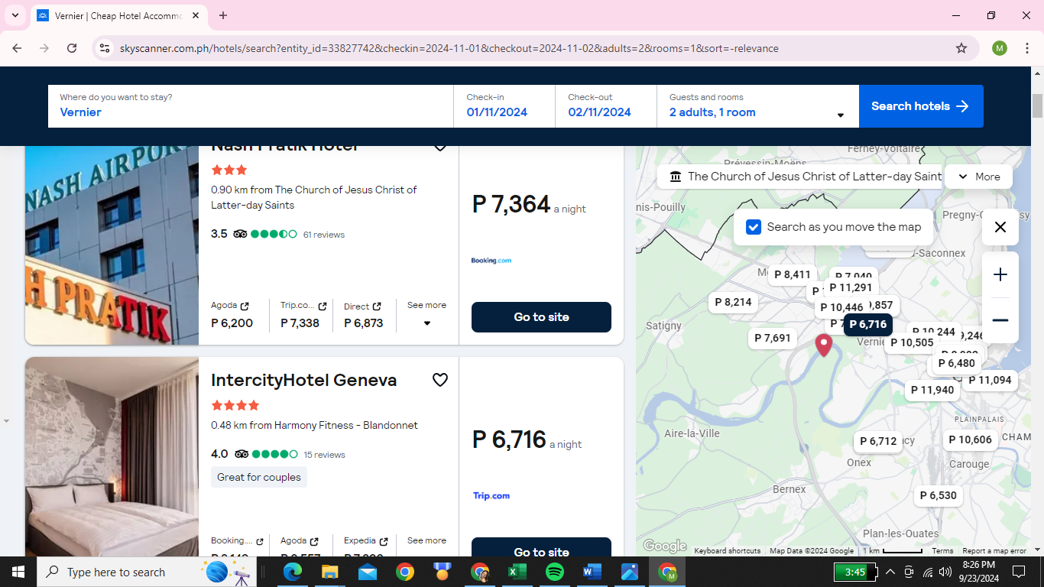
Task: Open Excel from taskbar
Action: pyautogui.click(x=517, y=572)
